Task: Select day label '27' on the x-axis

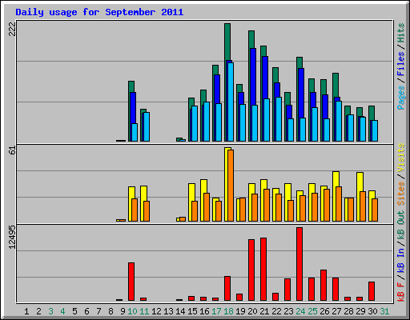Action: [x=336, y=311]
